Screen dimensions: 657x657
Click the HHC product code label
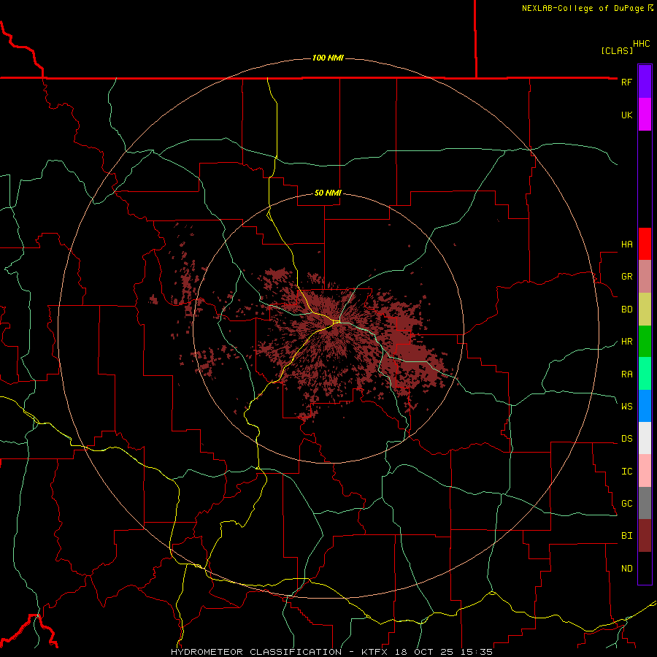coord(642,44)
